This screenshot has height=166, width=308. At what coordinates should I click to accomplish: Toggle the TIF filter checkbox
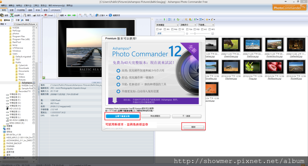[x=180, y=29]
